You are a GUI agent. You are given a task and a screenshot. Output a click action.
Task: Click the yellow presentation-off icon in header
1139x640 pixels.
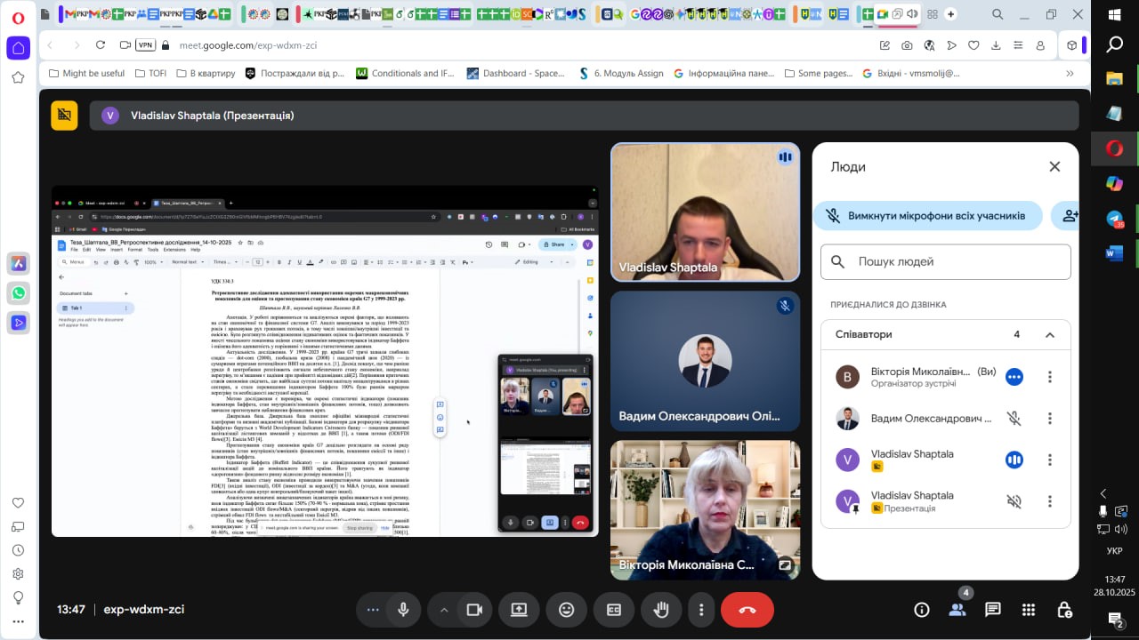click(x=64, y=116)
